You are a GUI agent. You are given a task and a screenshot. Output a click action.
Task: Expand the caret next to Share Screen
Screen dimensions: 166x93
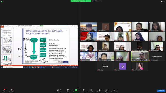click(x=79, y=90)
